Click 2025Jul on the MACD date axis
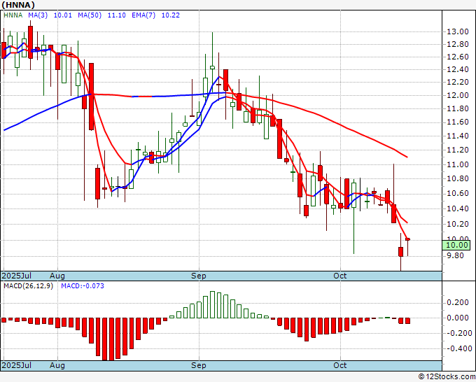Image resolution: width=476 pixels, height=382 pixels. [17, 365]
